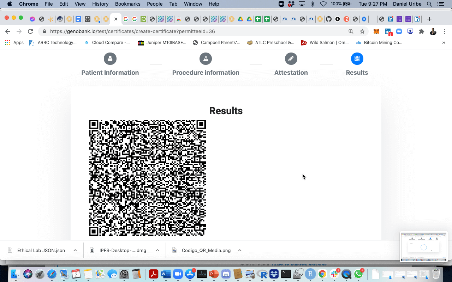The image size is (452, 282).
Task: Close the current genobank tab
Action: tap(116, 19)
